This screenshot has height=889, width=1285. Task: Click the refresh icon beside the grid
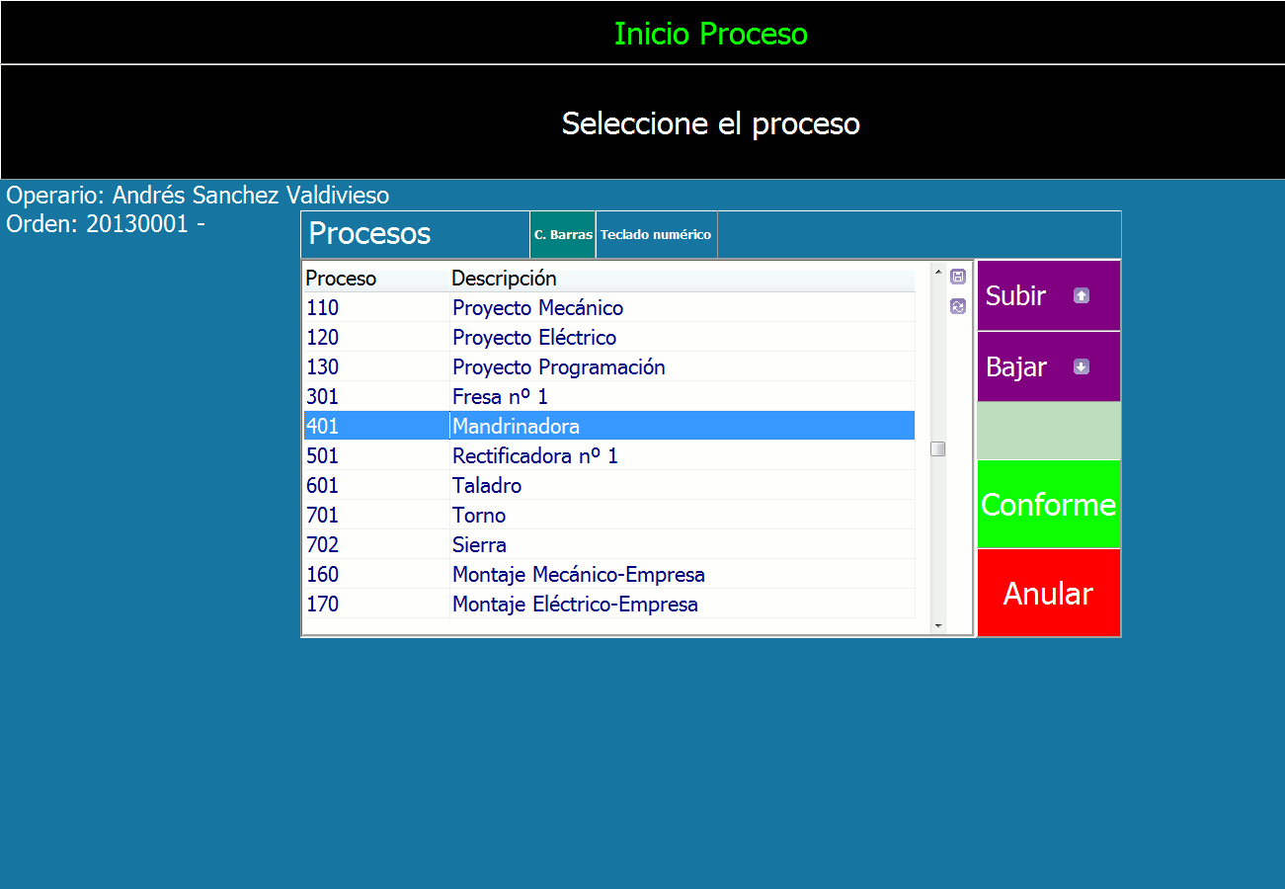click(957, 306)
